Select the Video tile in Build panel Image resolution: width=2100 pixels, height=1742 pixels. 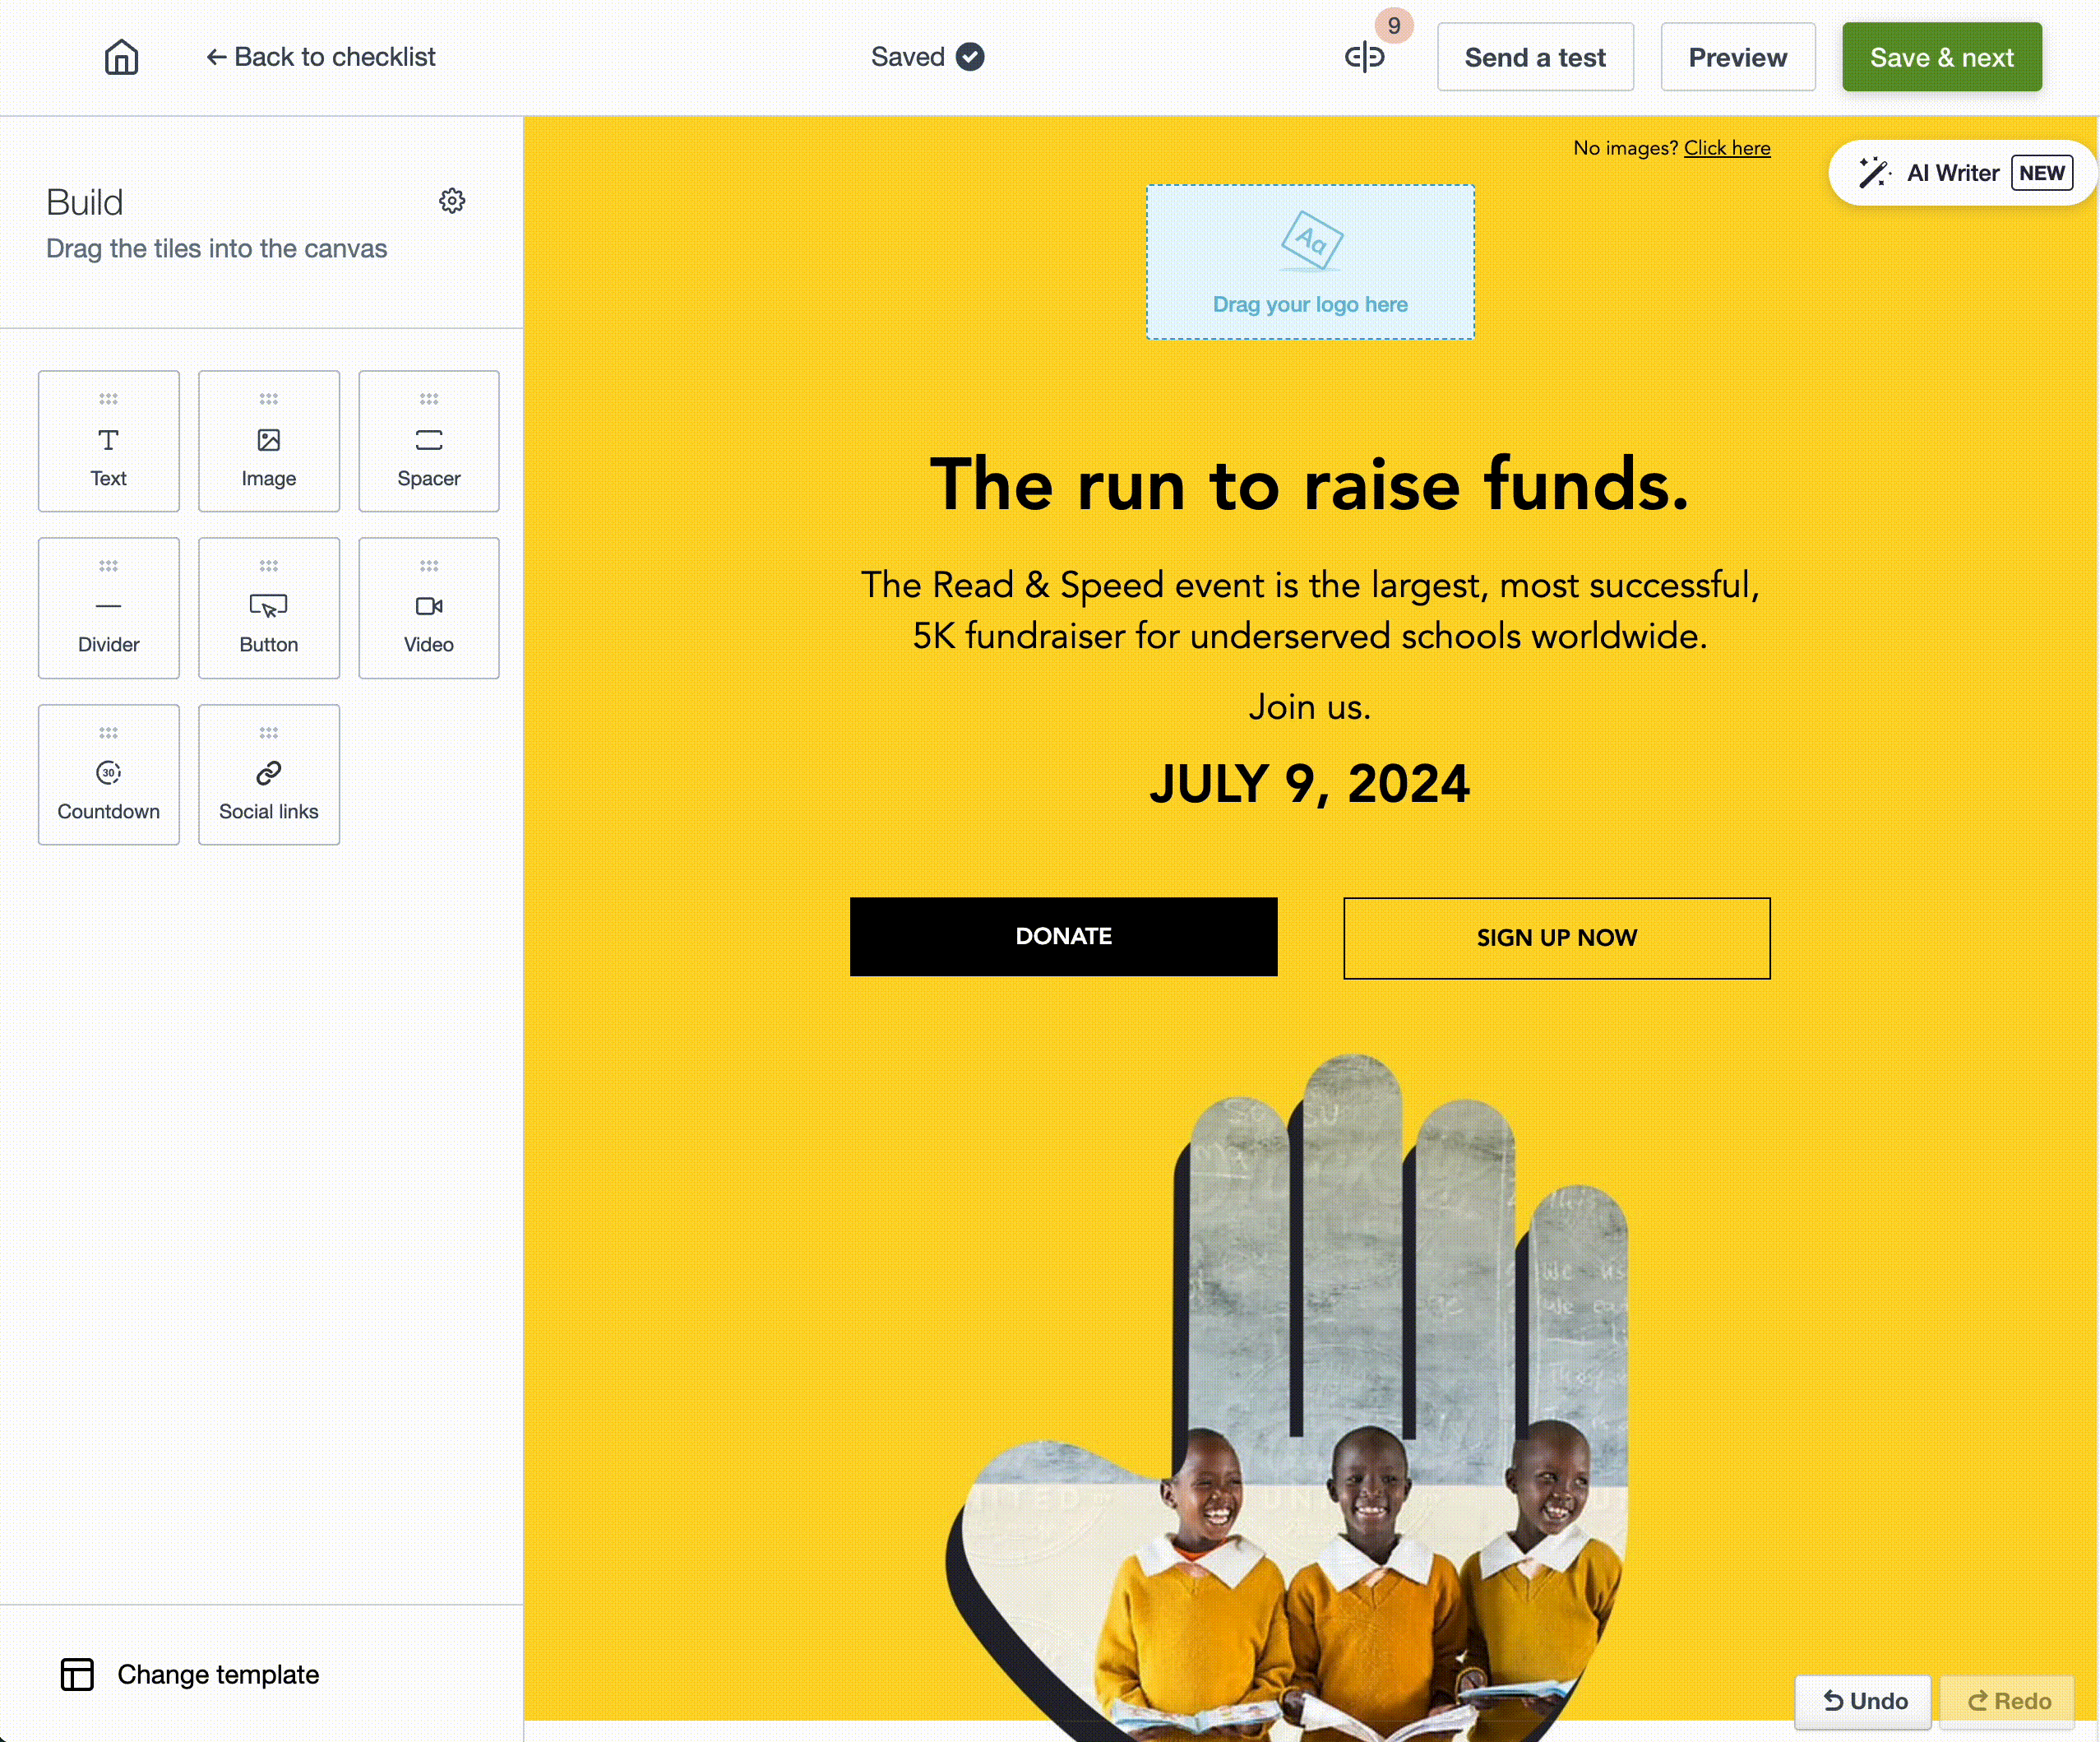[x=428, y=605]
